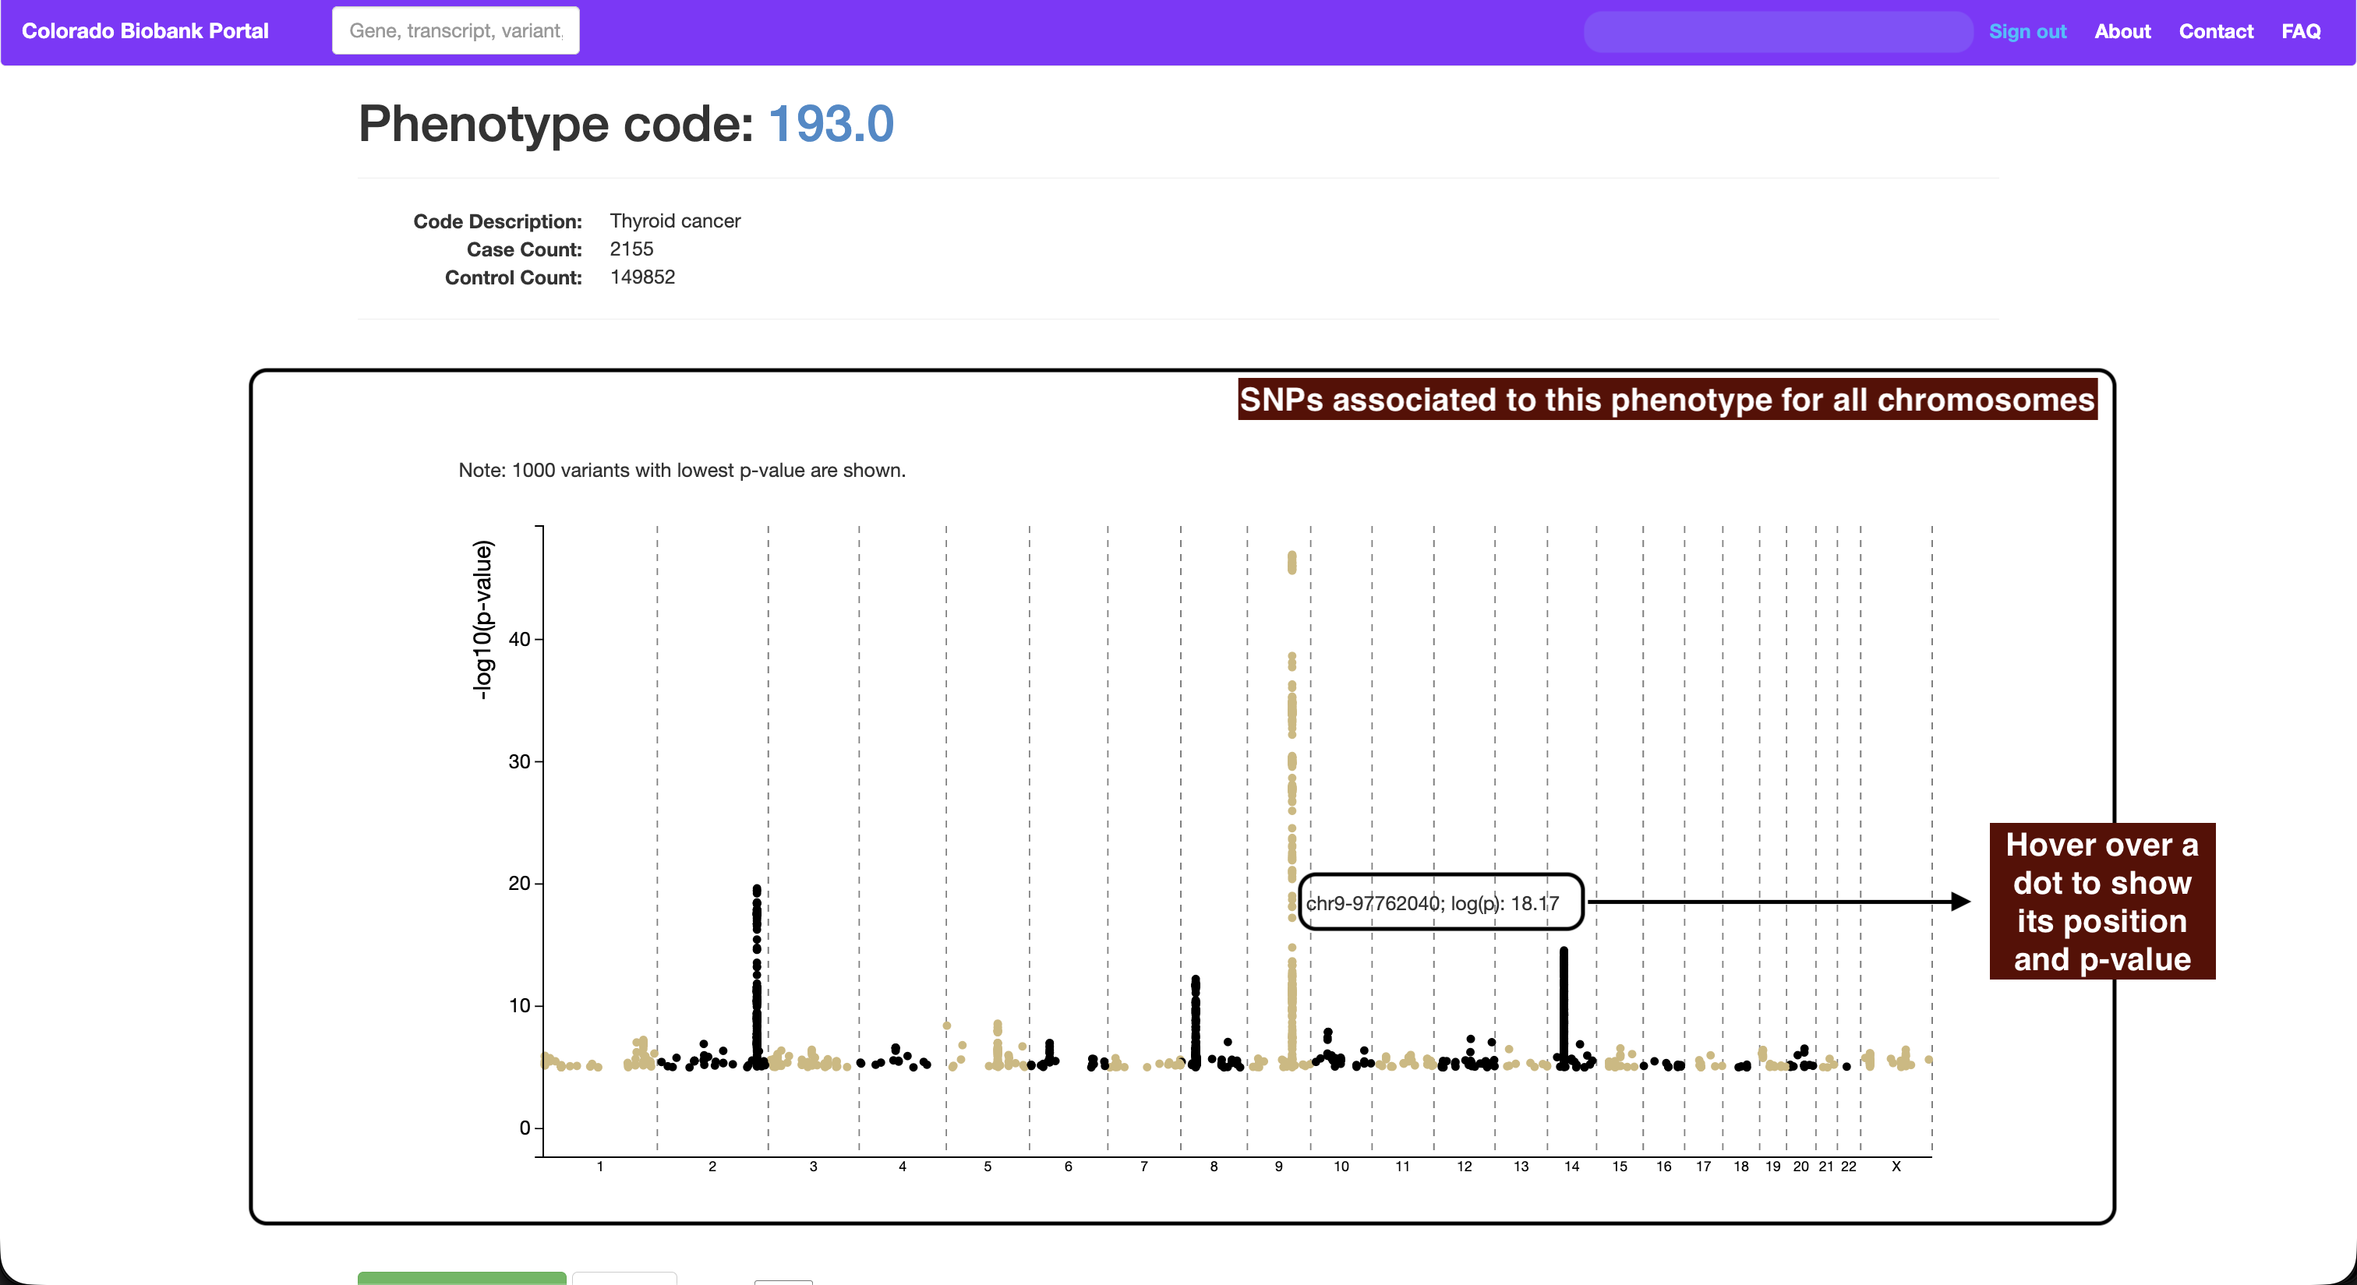
Task: Click the -log10(p-value) axis label
Action: (482, 620)
